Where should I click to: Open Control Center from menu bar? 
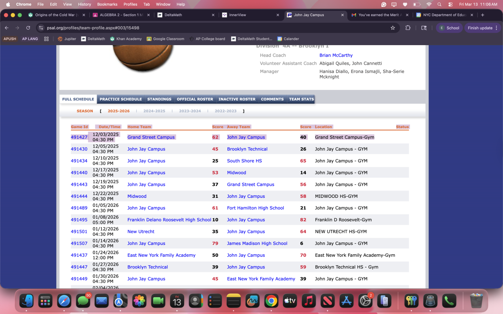tap(450, 4)
